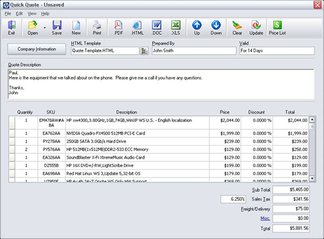Open a quote with the Open icon

(33, 27)
